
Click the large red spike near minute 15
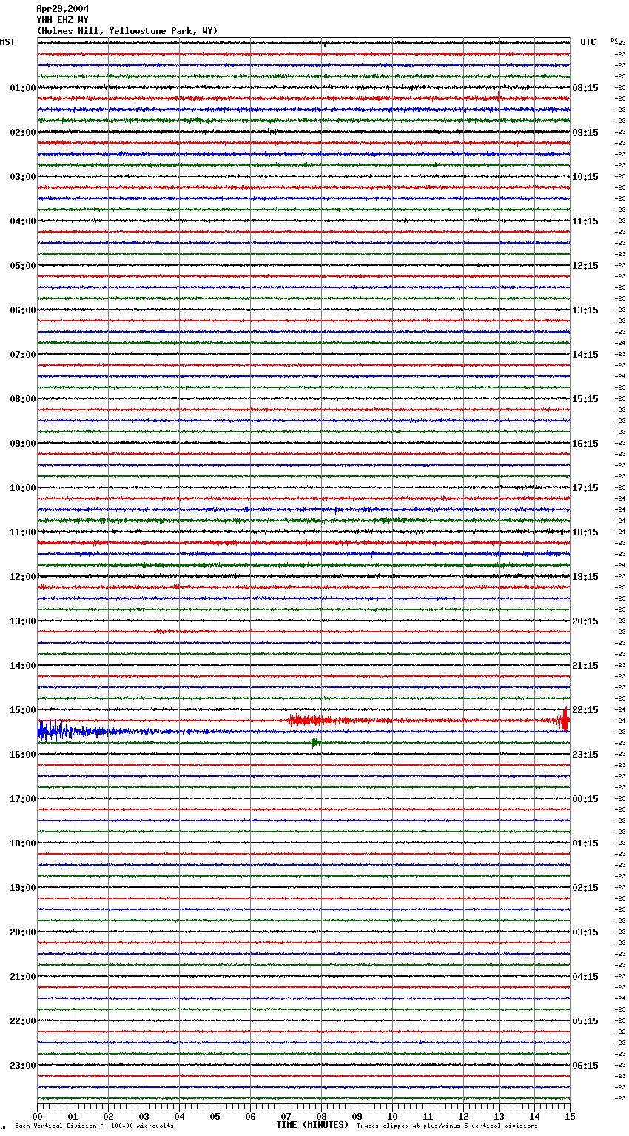565,719
